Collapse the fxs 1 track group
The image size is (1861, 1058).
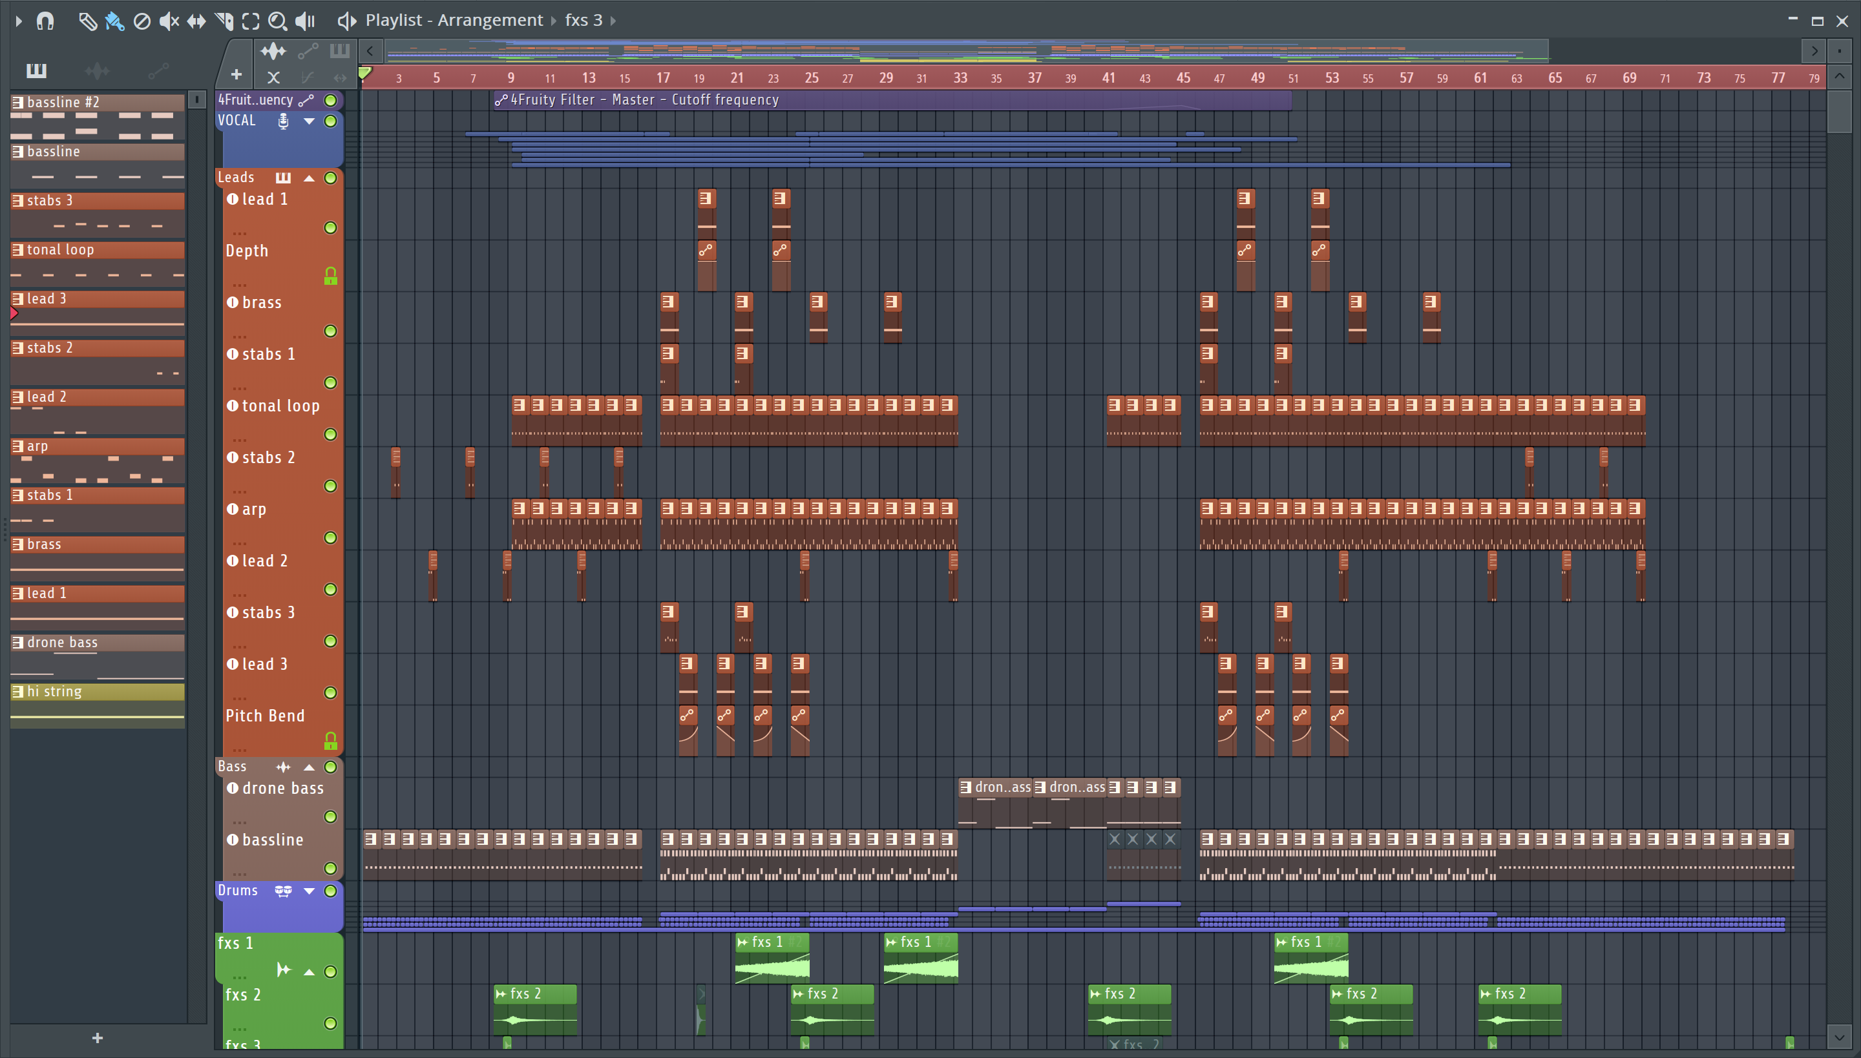[x=309, y=972]
